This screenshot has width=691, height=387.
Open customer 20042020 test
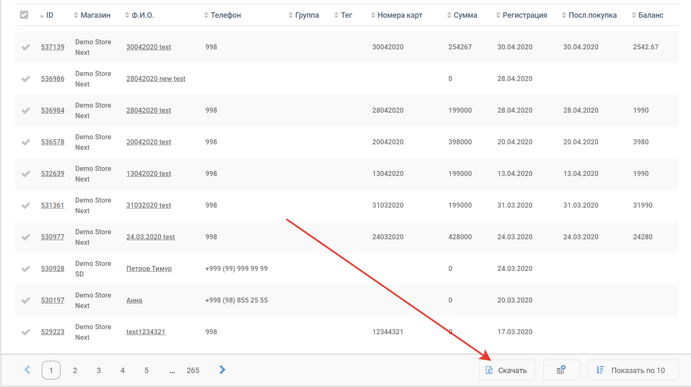149,142
